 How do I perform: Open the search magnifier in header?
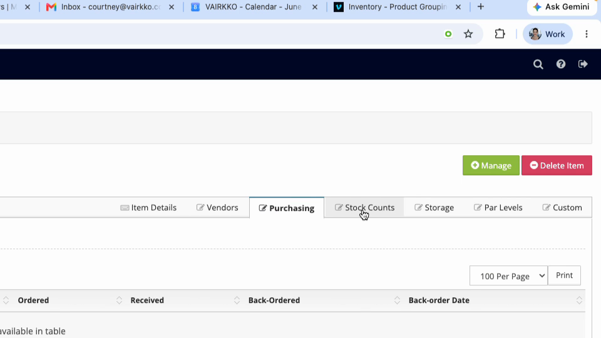538,64
